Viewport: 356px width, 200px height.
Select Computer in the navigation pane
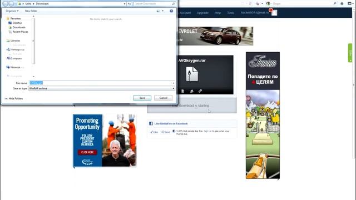14,58
